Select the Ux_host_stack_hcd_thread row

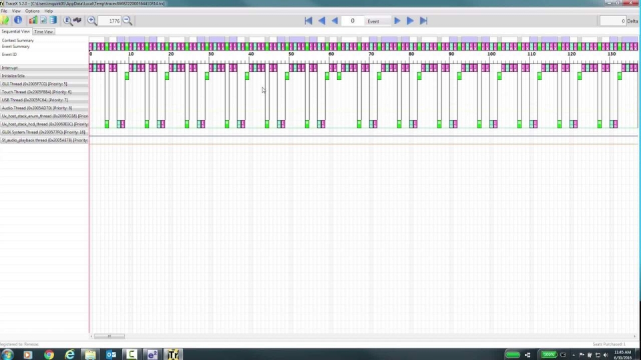point(44,124)
